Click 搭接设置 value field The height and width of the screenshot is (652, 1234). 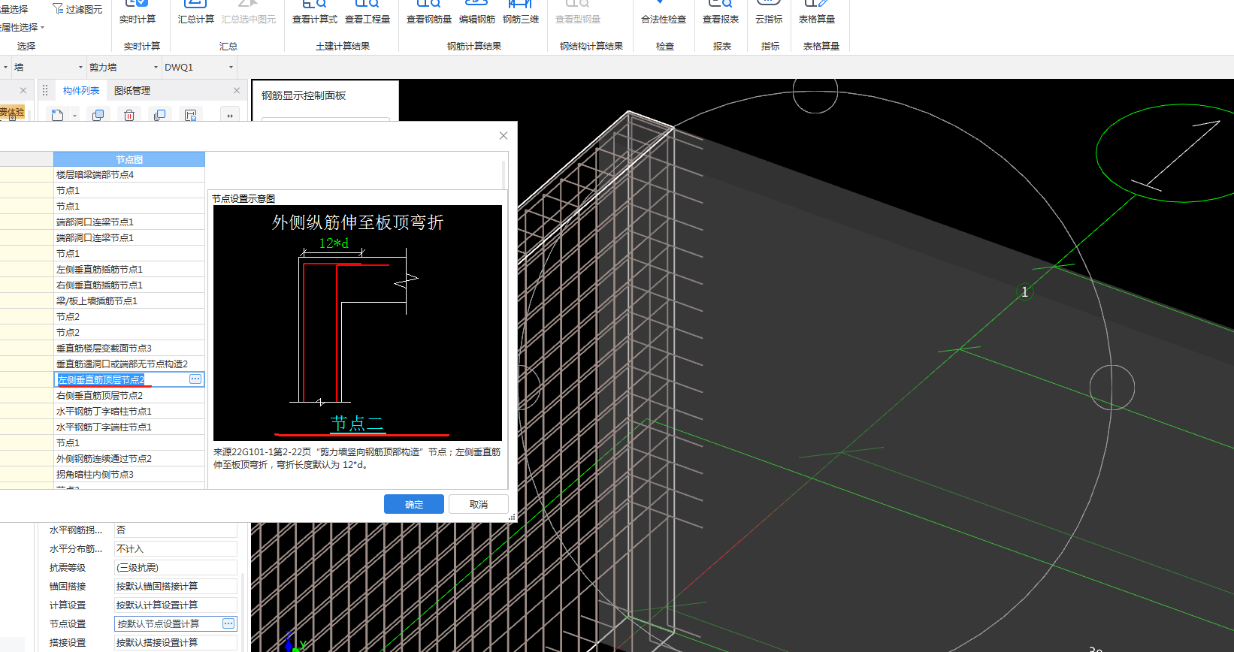[x=176, y=642]
